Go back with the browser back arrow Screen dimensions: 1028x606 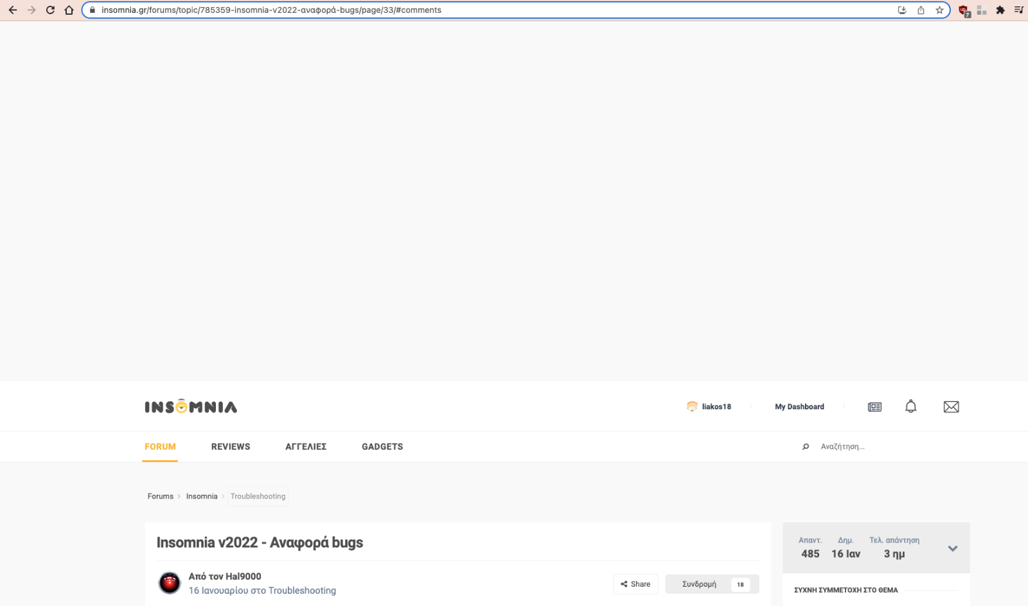[x=13, y=10]
